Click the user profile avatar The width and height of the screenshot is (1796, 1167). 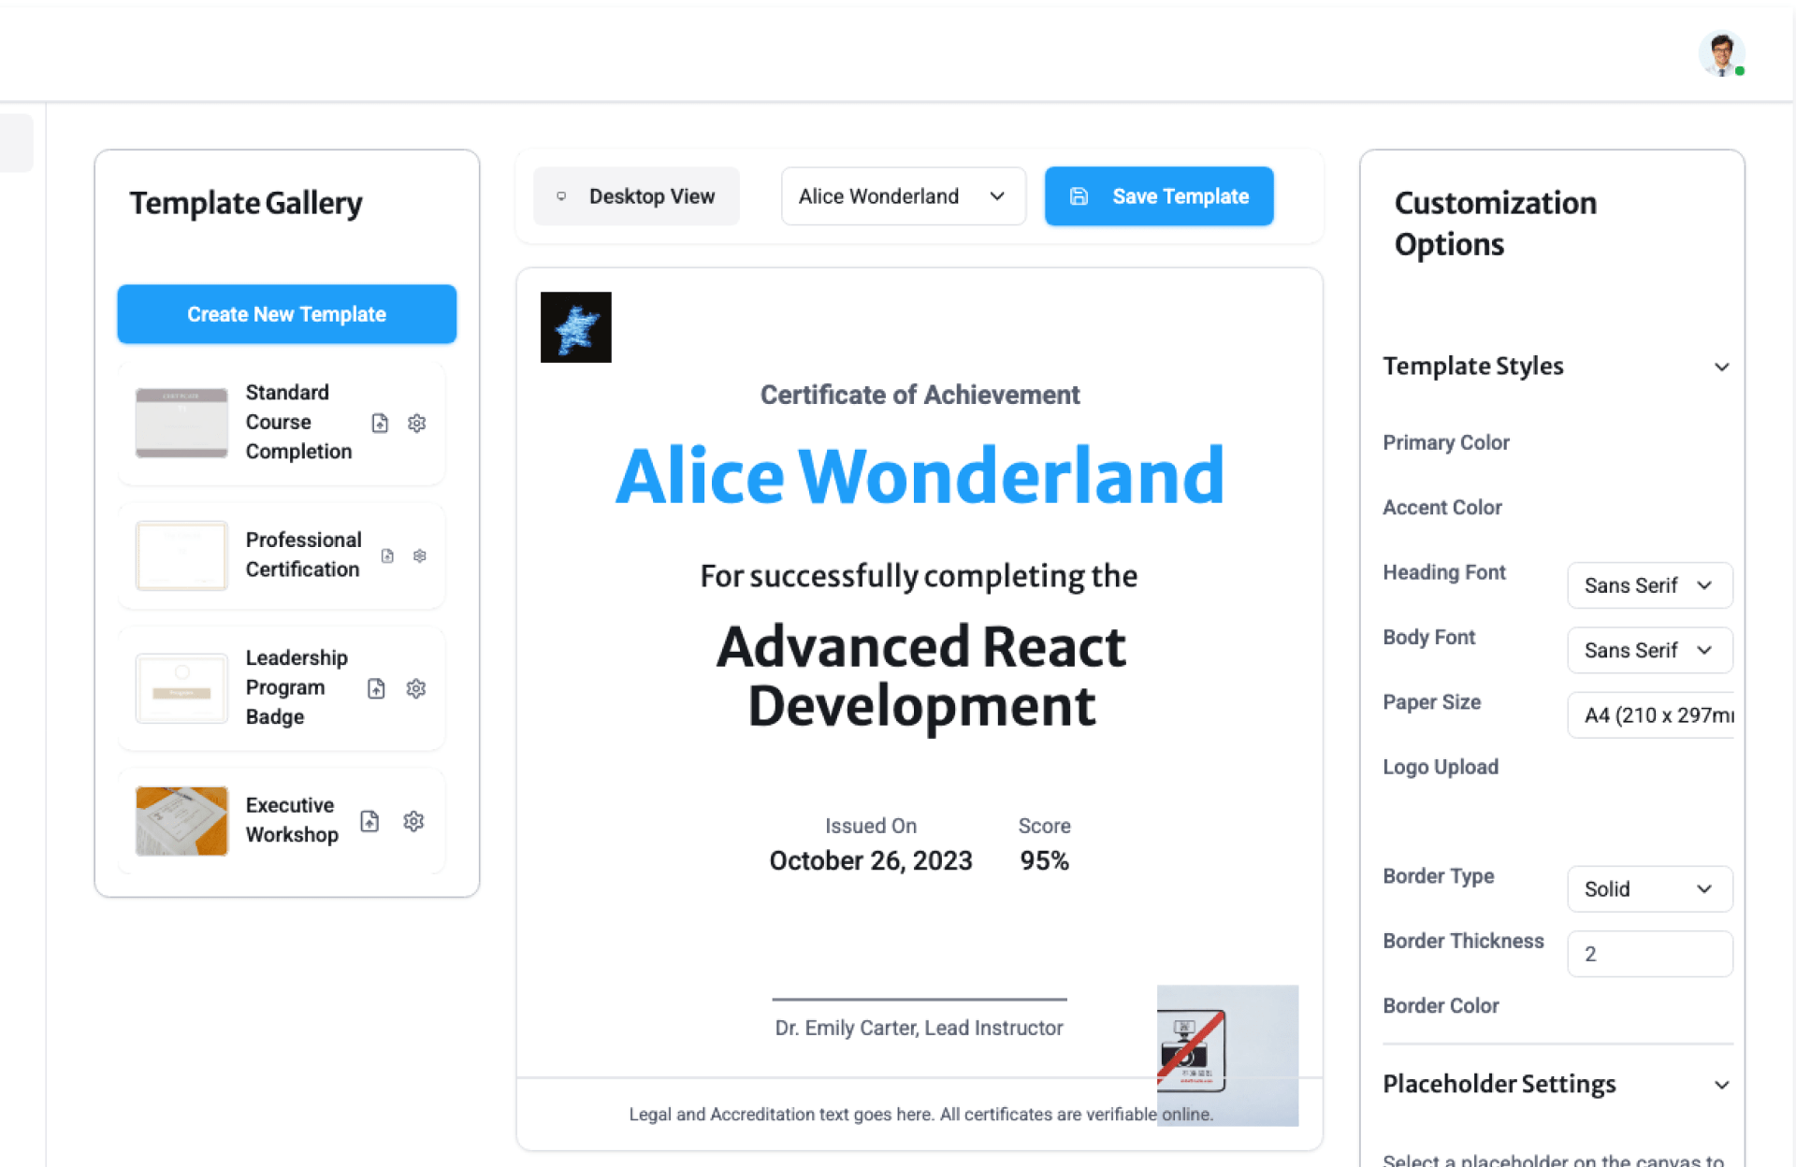pyautogui.click(x=1721, y=53)
